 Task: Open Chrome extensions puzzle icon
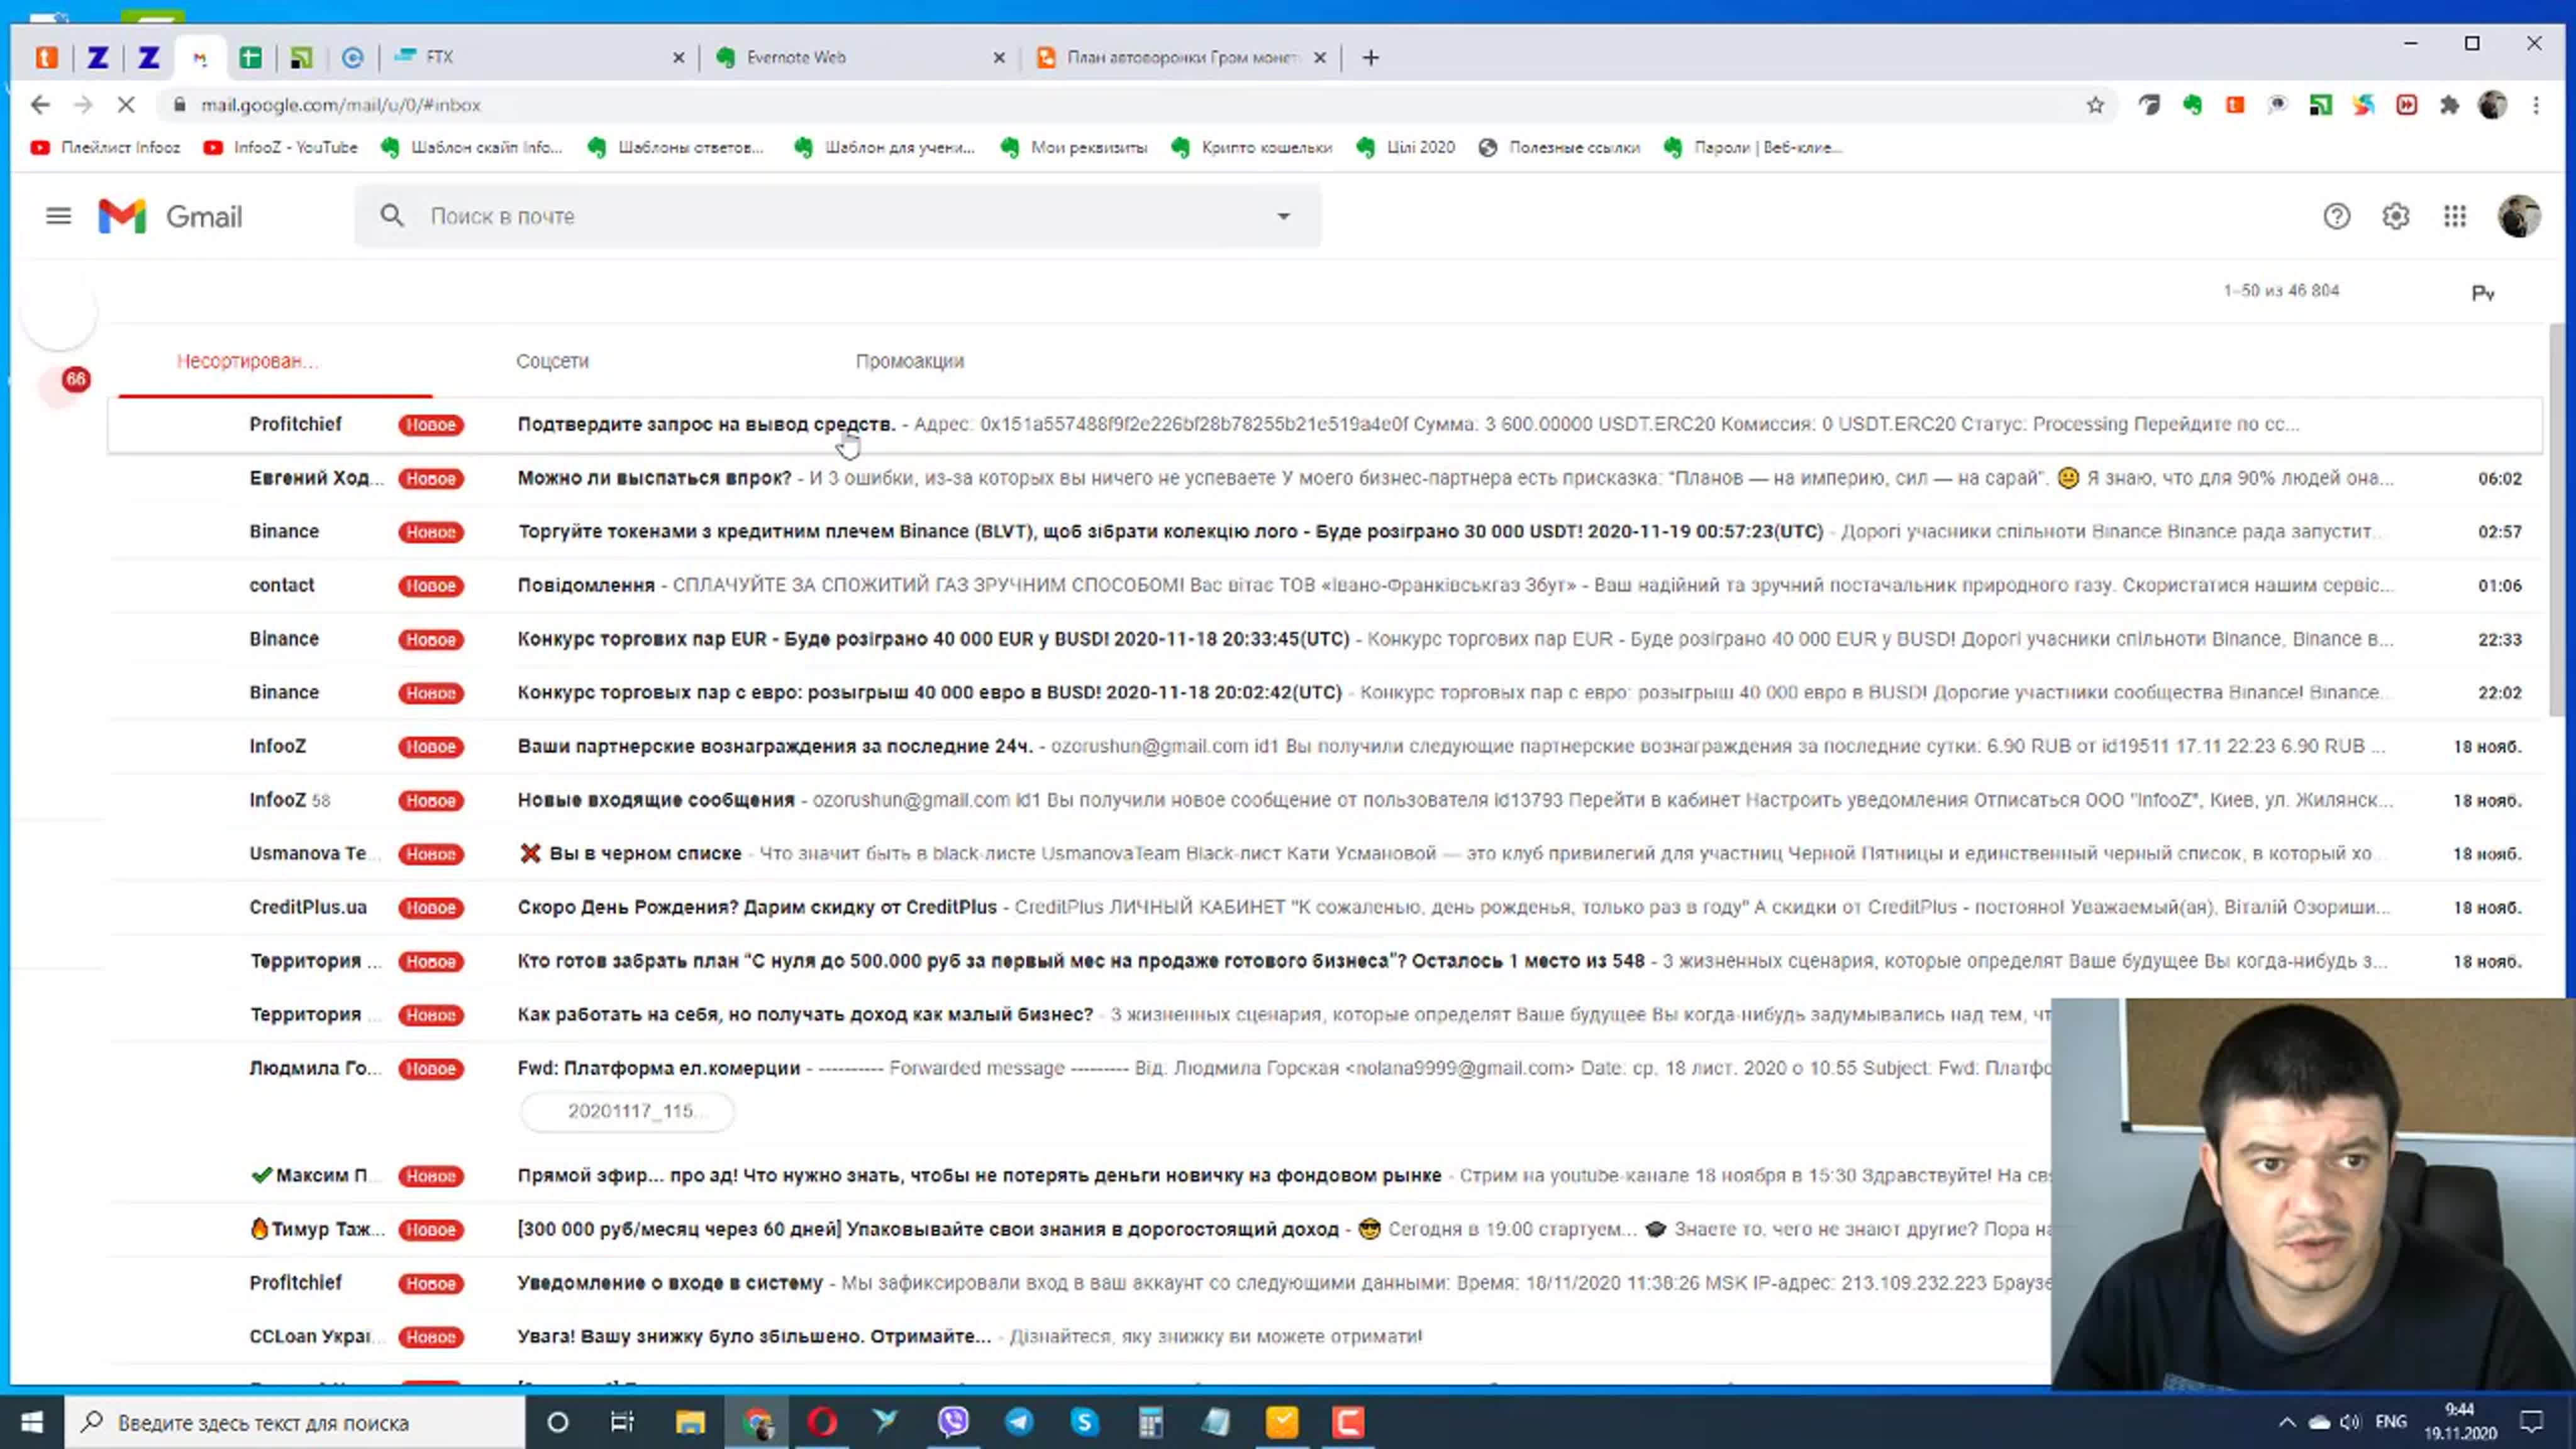pyautogui.click(x=2449, y=105)
